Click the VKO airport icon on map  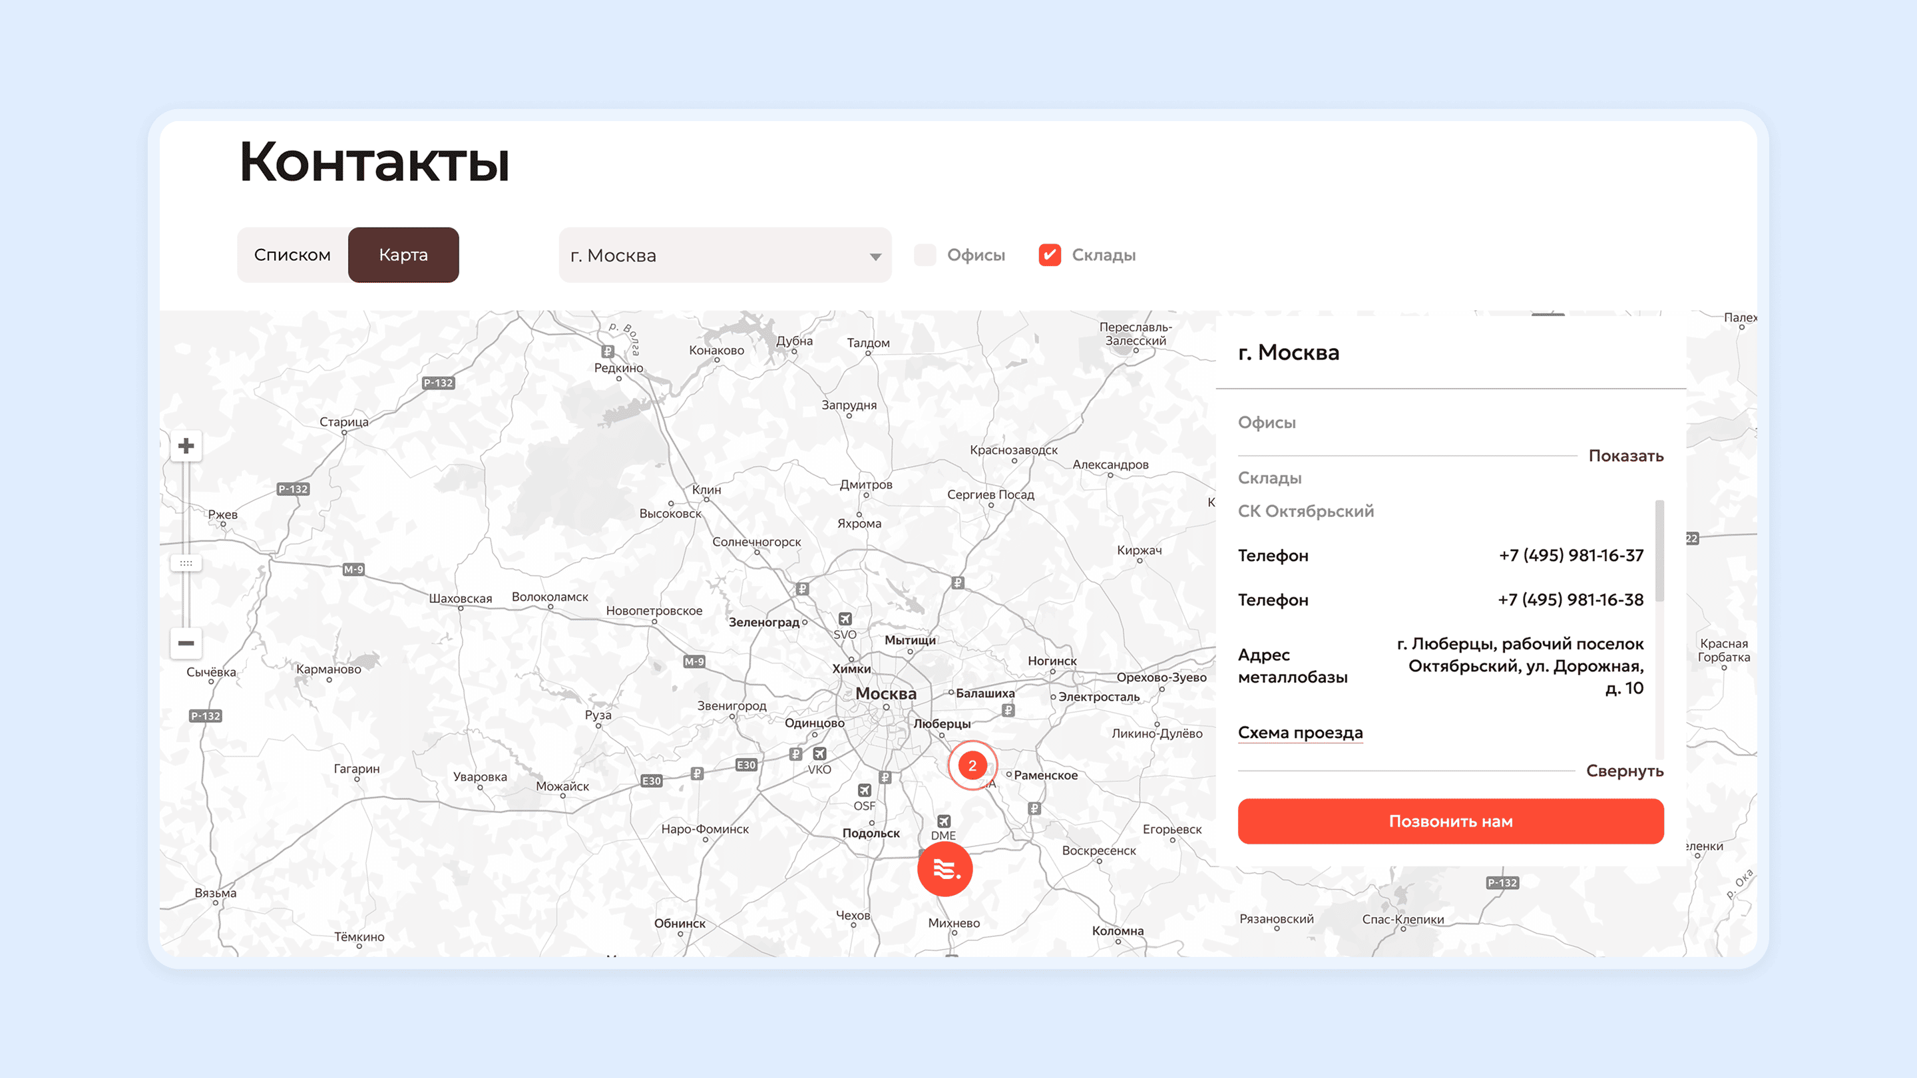[x=819, y=754]
